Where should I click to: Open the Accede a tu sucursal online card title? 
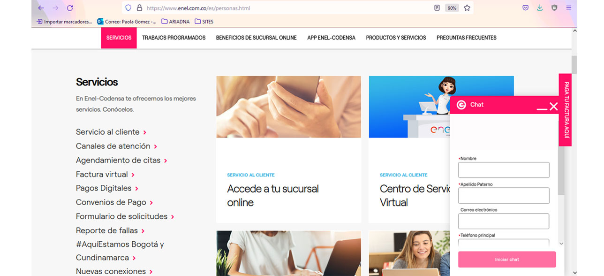click(x=273, y=196)
